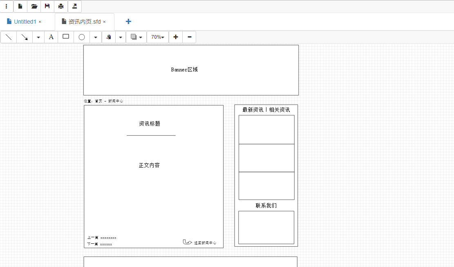
Task: Print the diagram with the printer icon
Action: [x=61, y=7]
